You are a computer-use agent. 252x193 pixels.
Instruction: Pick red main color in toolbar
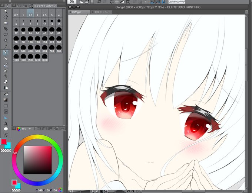(x=4, y=142)
